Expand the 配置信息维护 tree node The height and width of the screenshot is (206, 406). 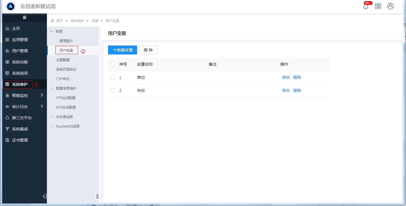pos(51,88)
